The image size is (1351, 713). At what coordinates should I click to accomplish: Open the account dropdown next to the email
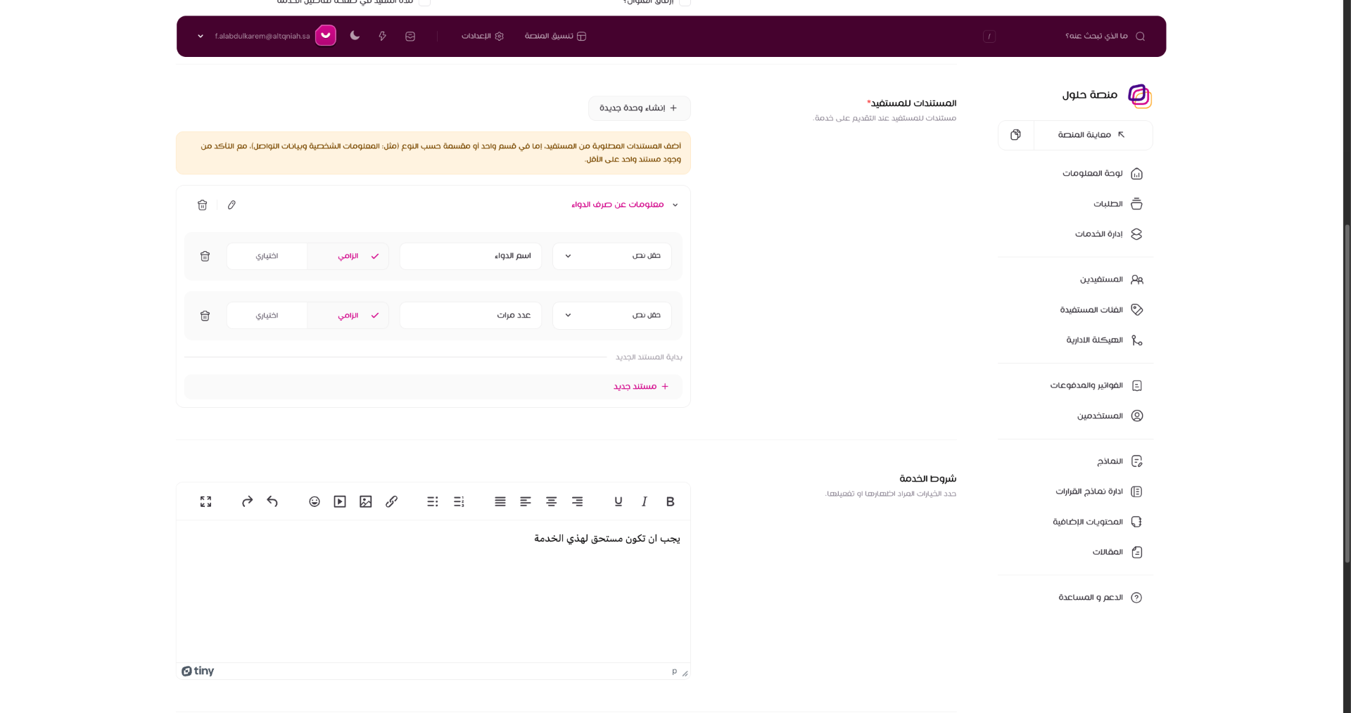[200, 36]
